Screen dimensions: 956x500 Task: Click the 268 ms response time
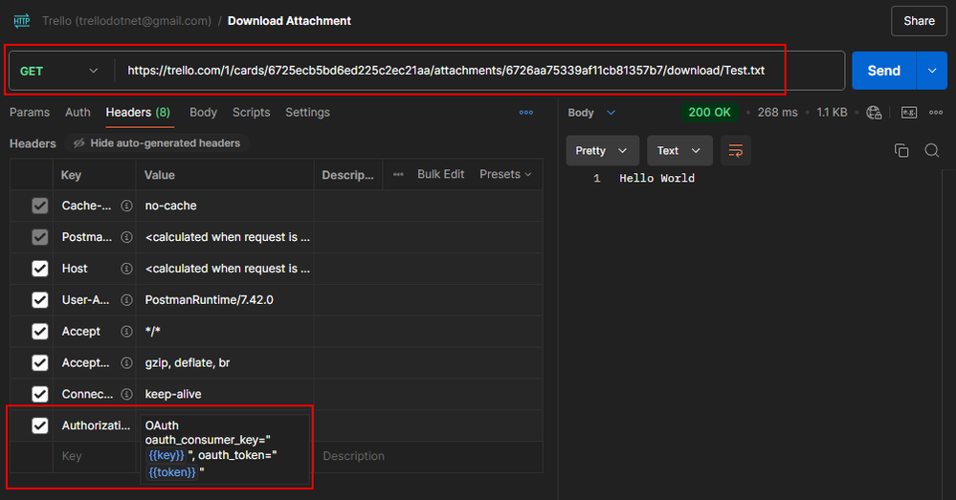(x=777, y=113)
